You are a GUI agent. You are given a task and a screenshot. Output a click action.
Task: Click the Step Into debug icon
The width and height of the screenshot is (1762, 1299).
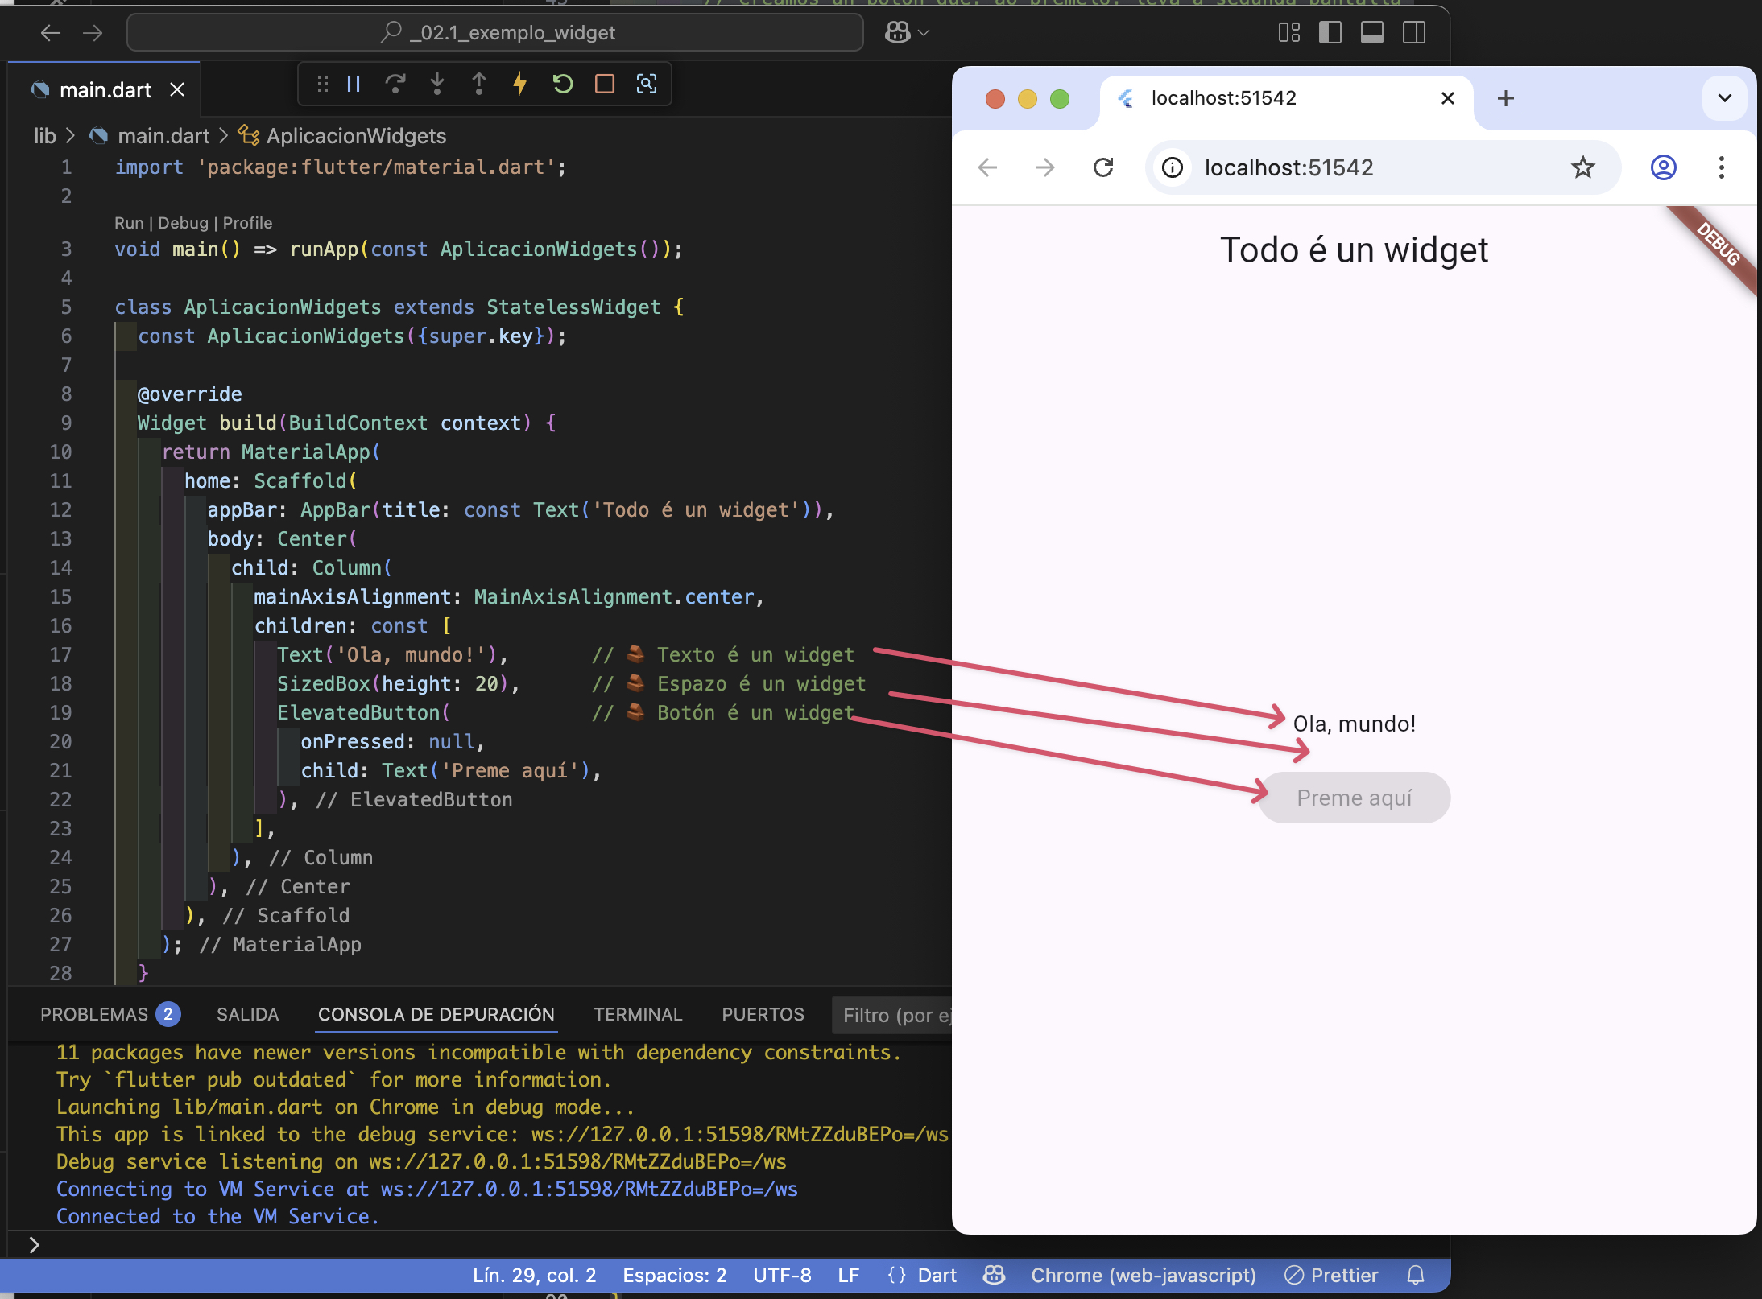click(437, 84)
